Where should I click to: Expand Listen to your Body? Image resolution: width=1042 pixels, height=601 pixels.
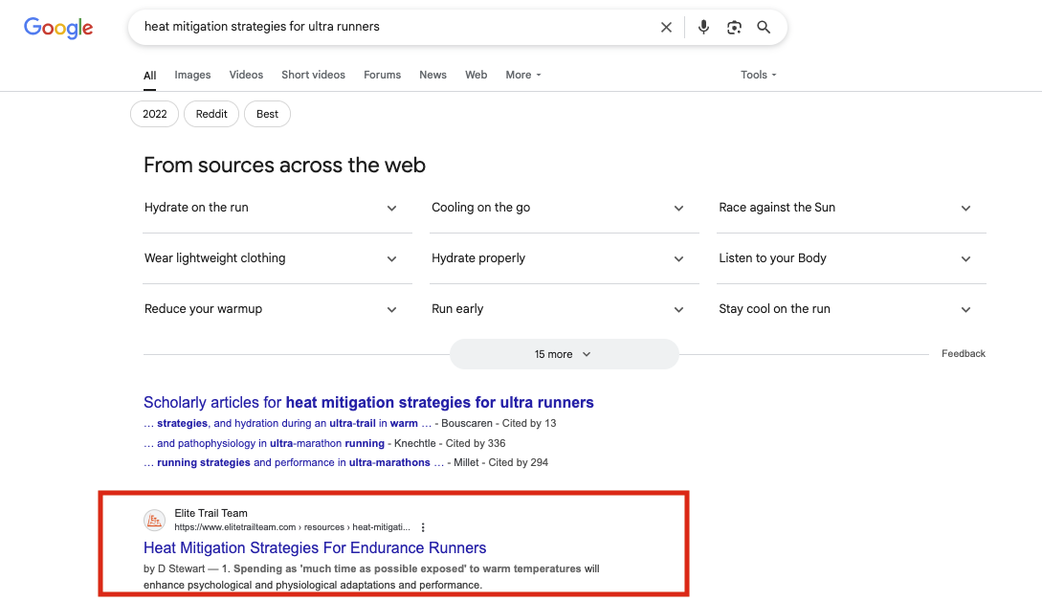click(x=852, y=258)
